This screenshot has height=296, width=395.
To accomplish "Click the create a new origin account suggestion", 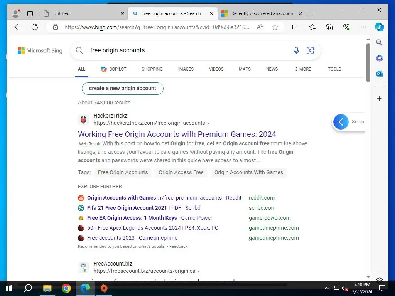I will [x=122, y=89].
